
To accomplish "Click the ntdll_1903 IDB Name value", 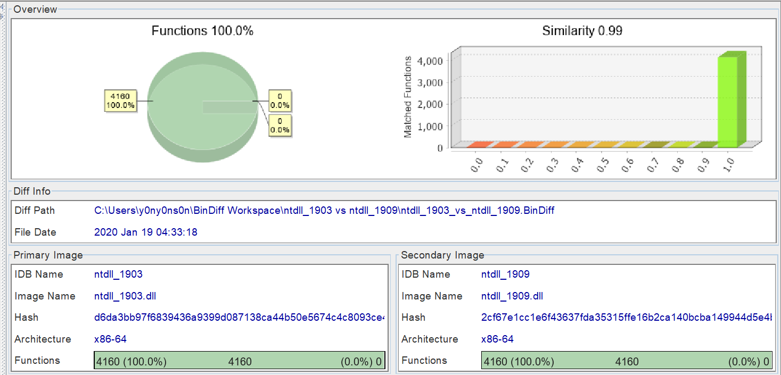I will tap(118, 274).
